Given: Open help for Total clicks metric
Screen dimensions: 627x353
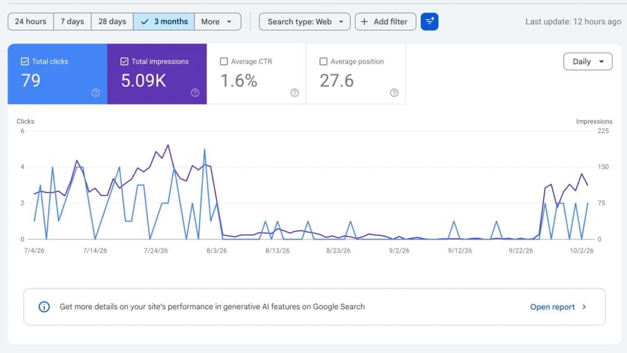Looking at the screenshot, I should (96, 93).
